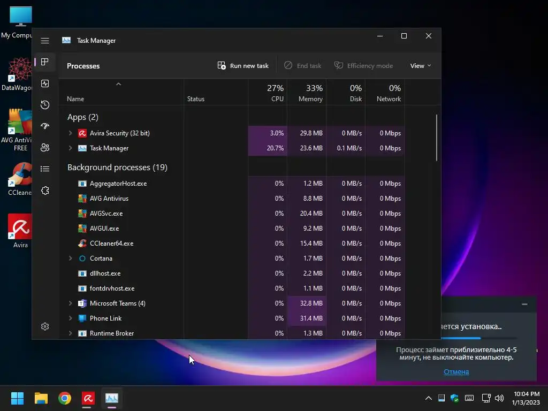
Task: Click the Windows Security tray shield icon
Action: pos(454,398)
